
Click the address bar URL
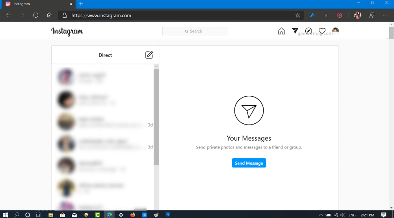101,16
